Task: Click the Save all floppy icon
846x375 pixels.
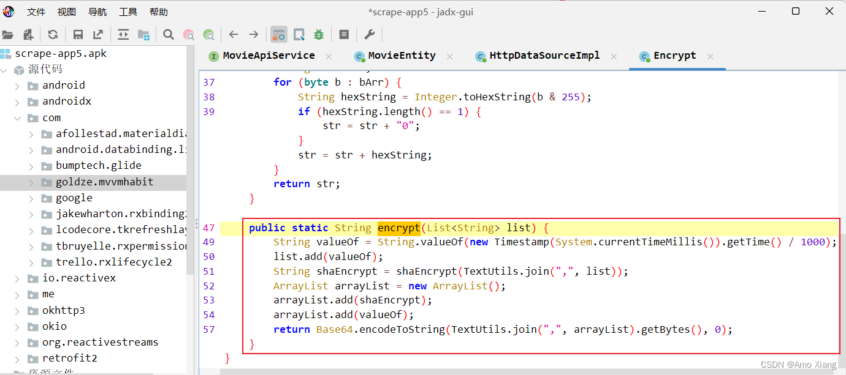Action: point(78,35)
